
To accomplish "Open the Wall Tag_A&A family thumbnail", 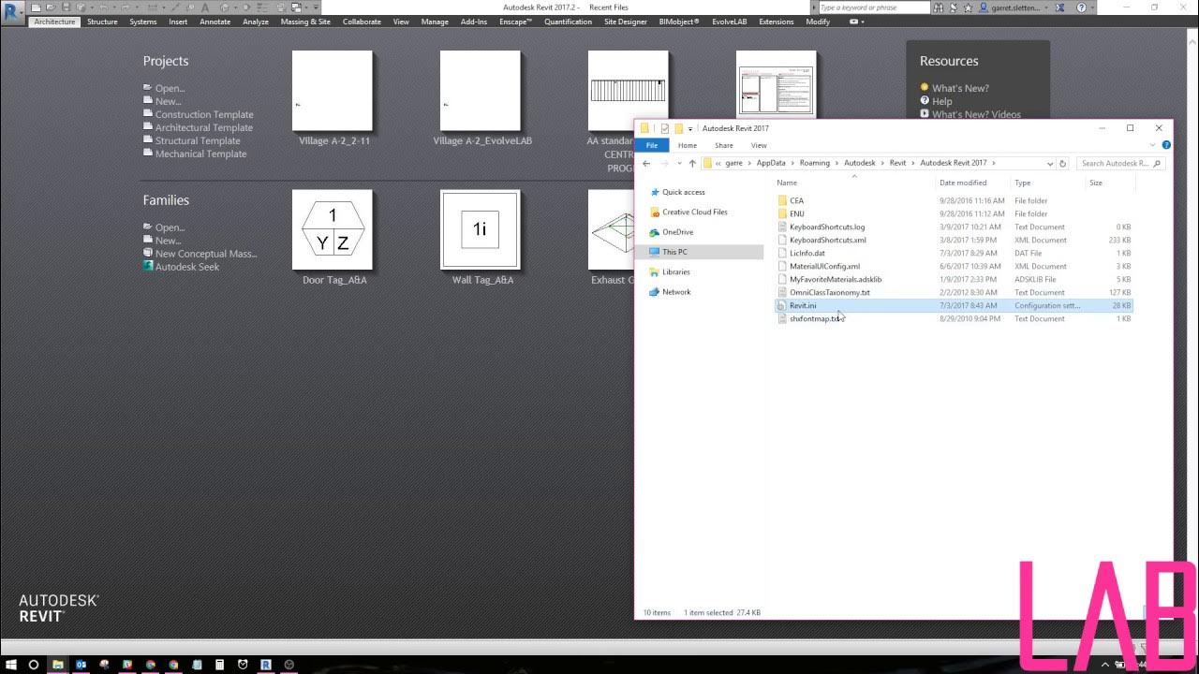I will tap(481, 230).
